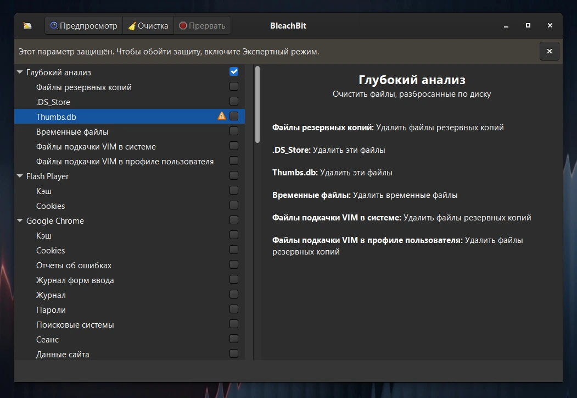Tick the Файлы резервных копий checkbox
Viewport: 577px width, 398px height.
(x=234, y=86)
